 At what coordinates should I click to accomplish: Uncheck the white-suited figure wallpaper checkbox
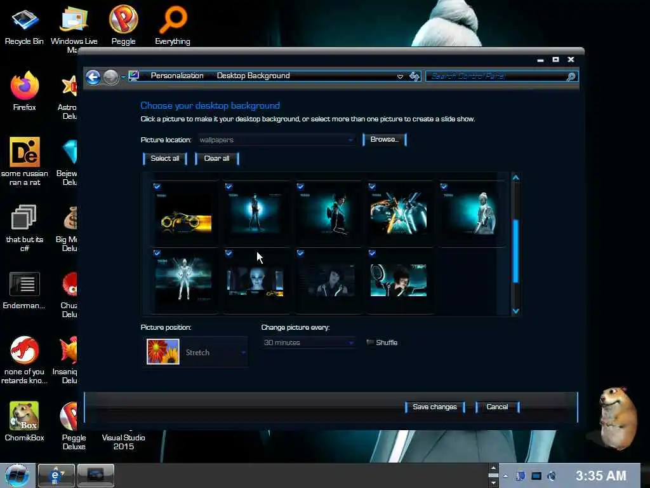click(444, 186)
